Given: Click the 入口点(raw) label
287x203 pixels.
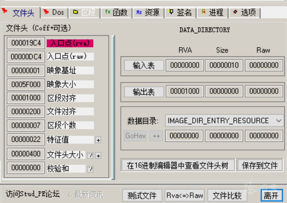Looking at the screenshot, I should 70,56.
